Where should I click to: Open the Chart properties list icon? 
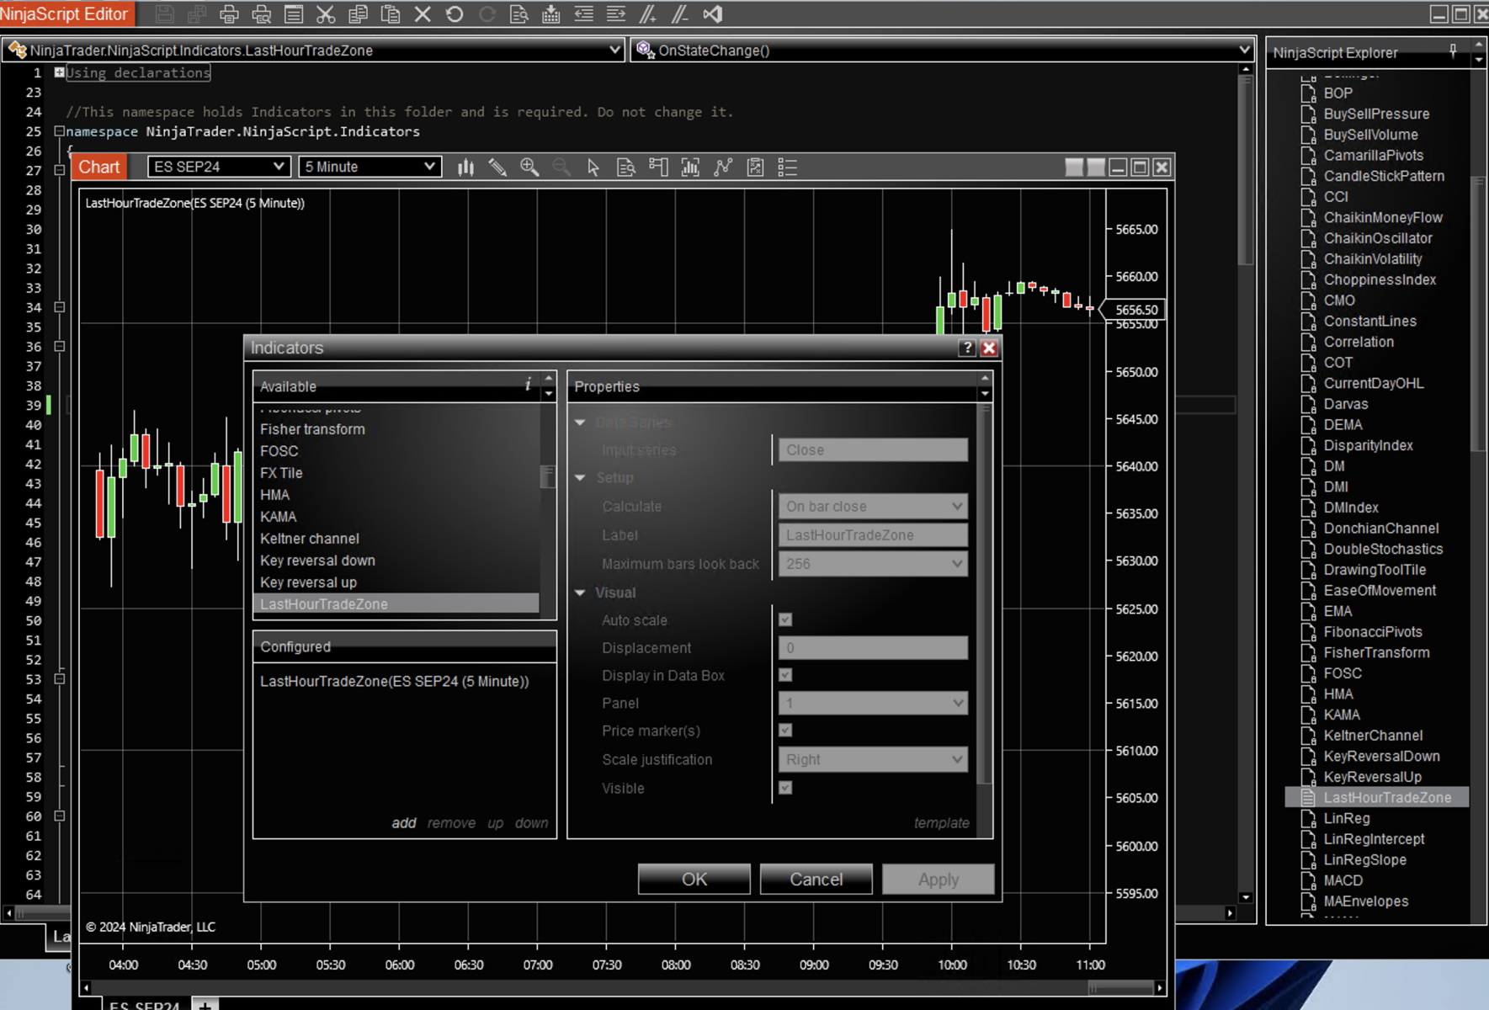788,167
